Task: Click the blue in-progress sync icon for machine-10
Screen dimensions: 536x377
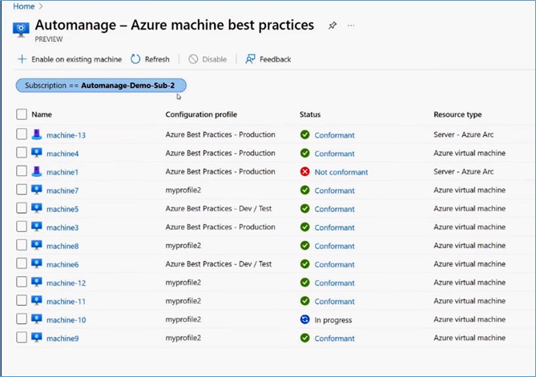Action: tap(305, 319)
